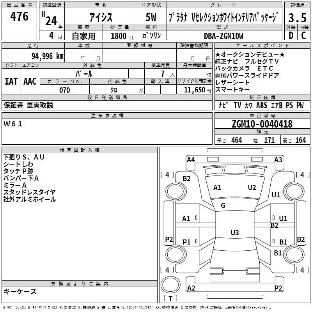Viewport: 312px width, 312px height.
Task: Click damage mark P1 on the diagram
Action: coord(187,242)
